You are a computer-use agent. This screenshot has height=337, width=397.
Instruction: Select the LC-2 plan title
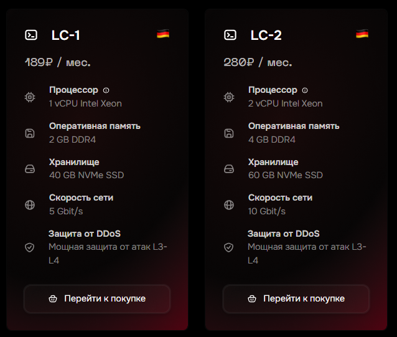coord(266,36)
